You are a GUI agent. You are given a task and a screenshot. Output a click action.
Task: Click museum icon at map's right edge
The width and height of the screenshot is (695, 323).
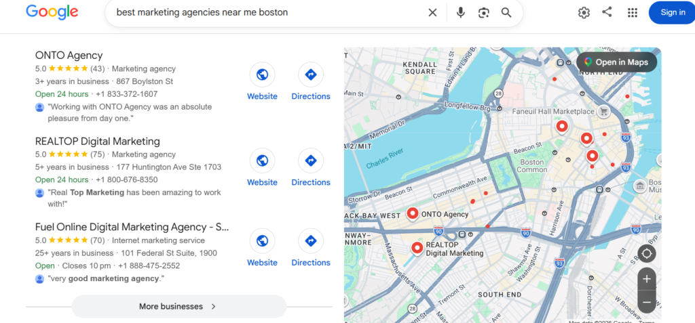(x=640, y=186)
